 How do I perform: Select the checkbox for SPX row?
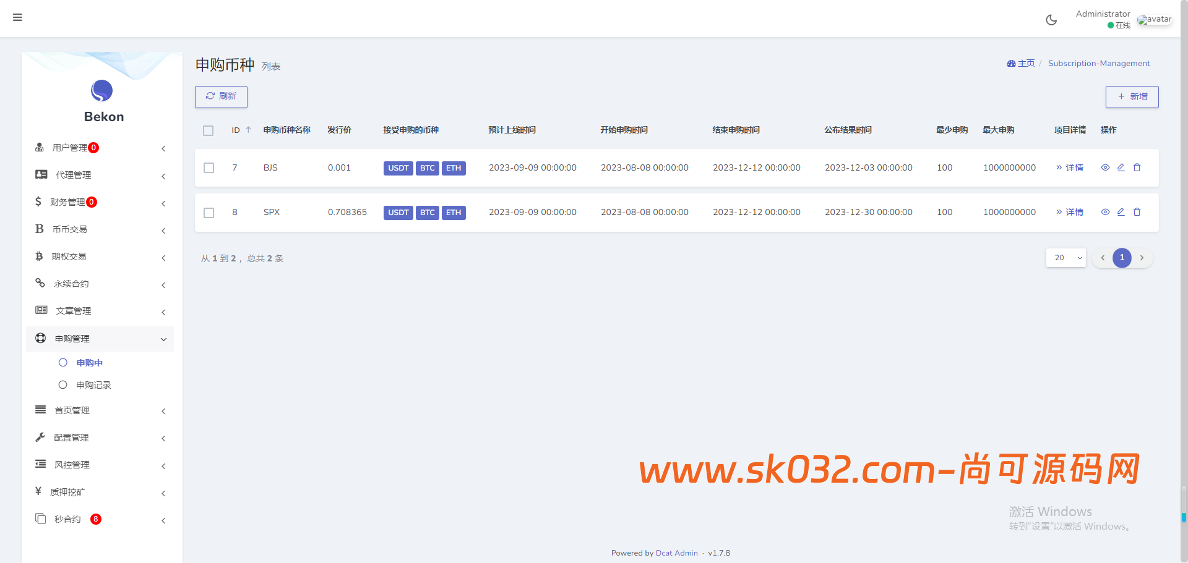tap(209, 213)
